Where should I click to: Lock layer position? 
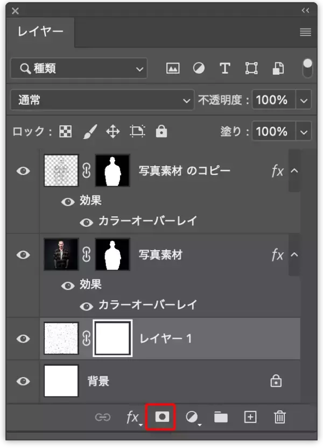[x=113, y=132]
